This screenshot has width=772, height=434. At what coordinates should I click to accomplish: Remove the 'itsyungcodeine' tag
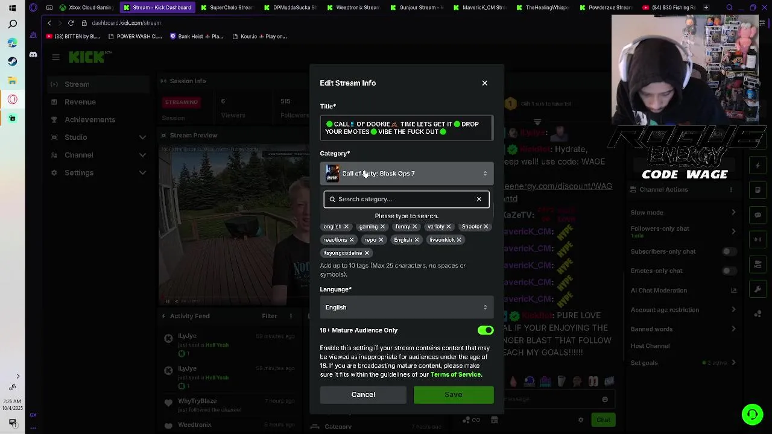click(x=366, y=253)
